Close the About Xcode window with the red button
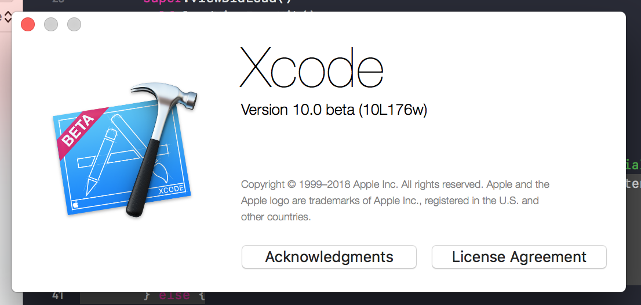Screen dimensions: 641x305 (x=28, y=24)
